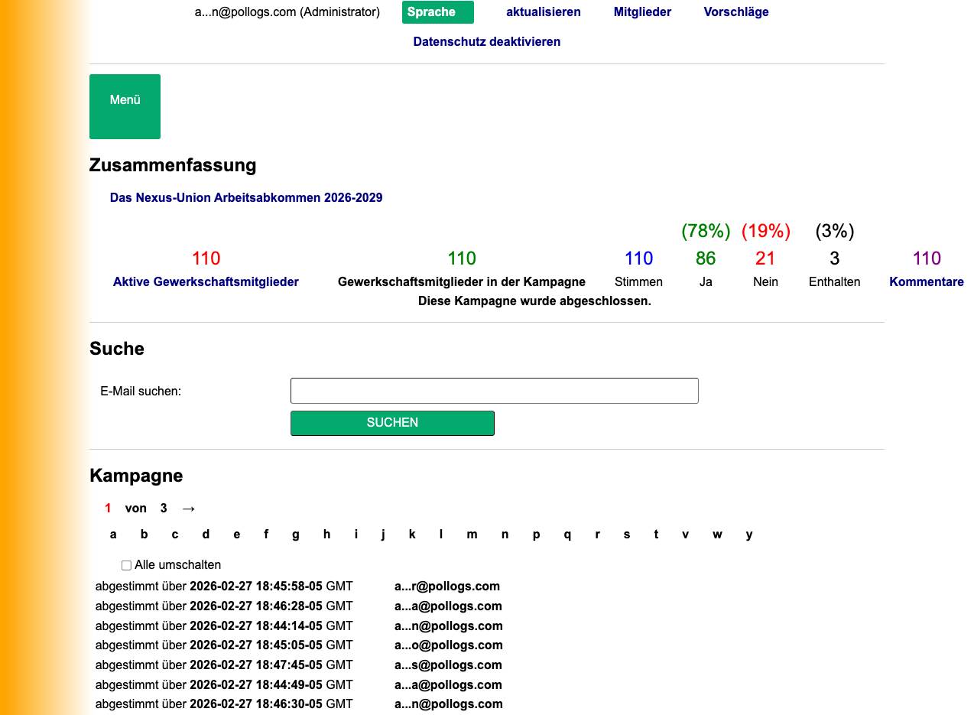Viewport: 974px width, 715px height.
Task: Click the aktualisieren refresh link
Action: click(x=544, y=11)
